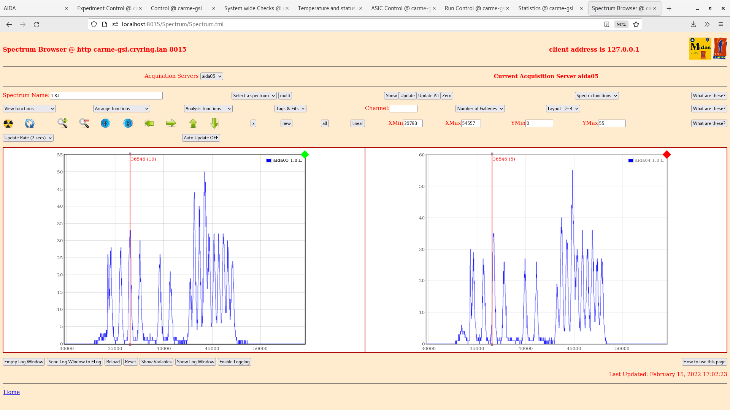Switch to the Temperature and status tab
Screen dimensions: 730x410
pyautogui.click(x=326, y=8)
